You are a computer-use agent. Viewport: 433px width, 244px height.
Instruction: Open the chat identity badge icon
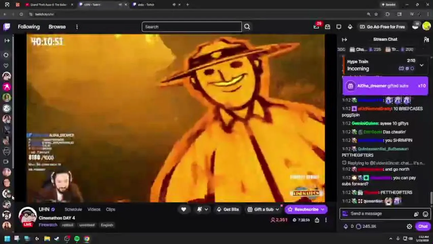tap(345, 213)
